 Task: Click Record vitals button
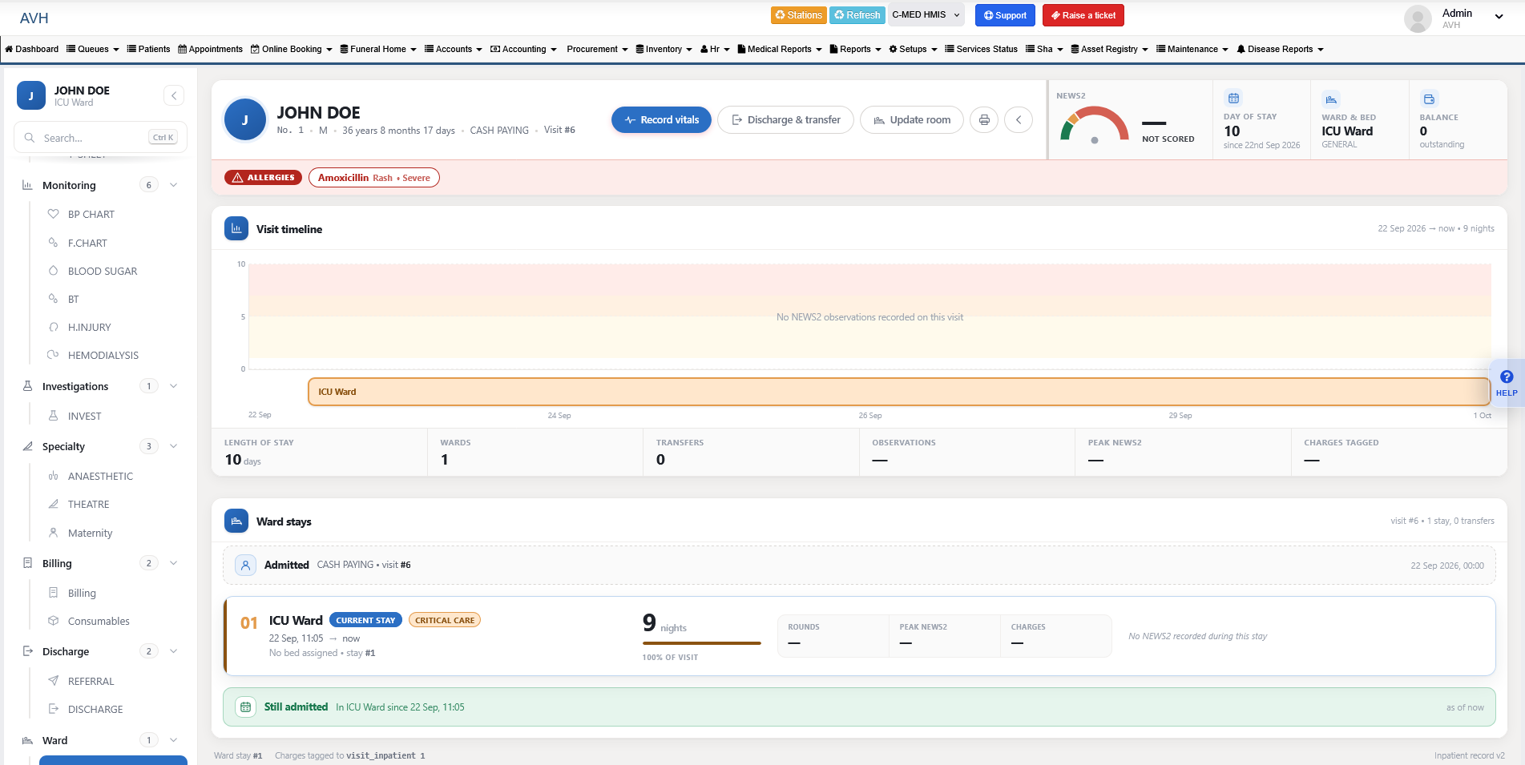click(x=661, y=120)
